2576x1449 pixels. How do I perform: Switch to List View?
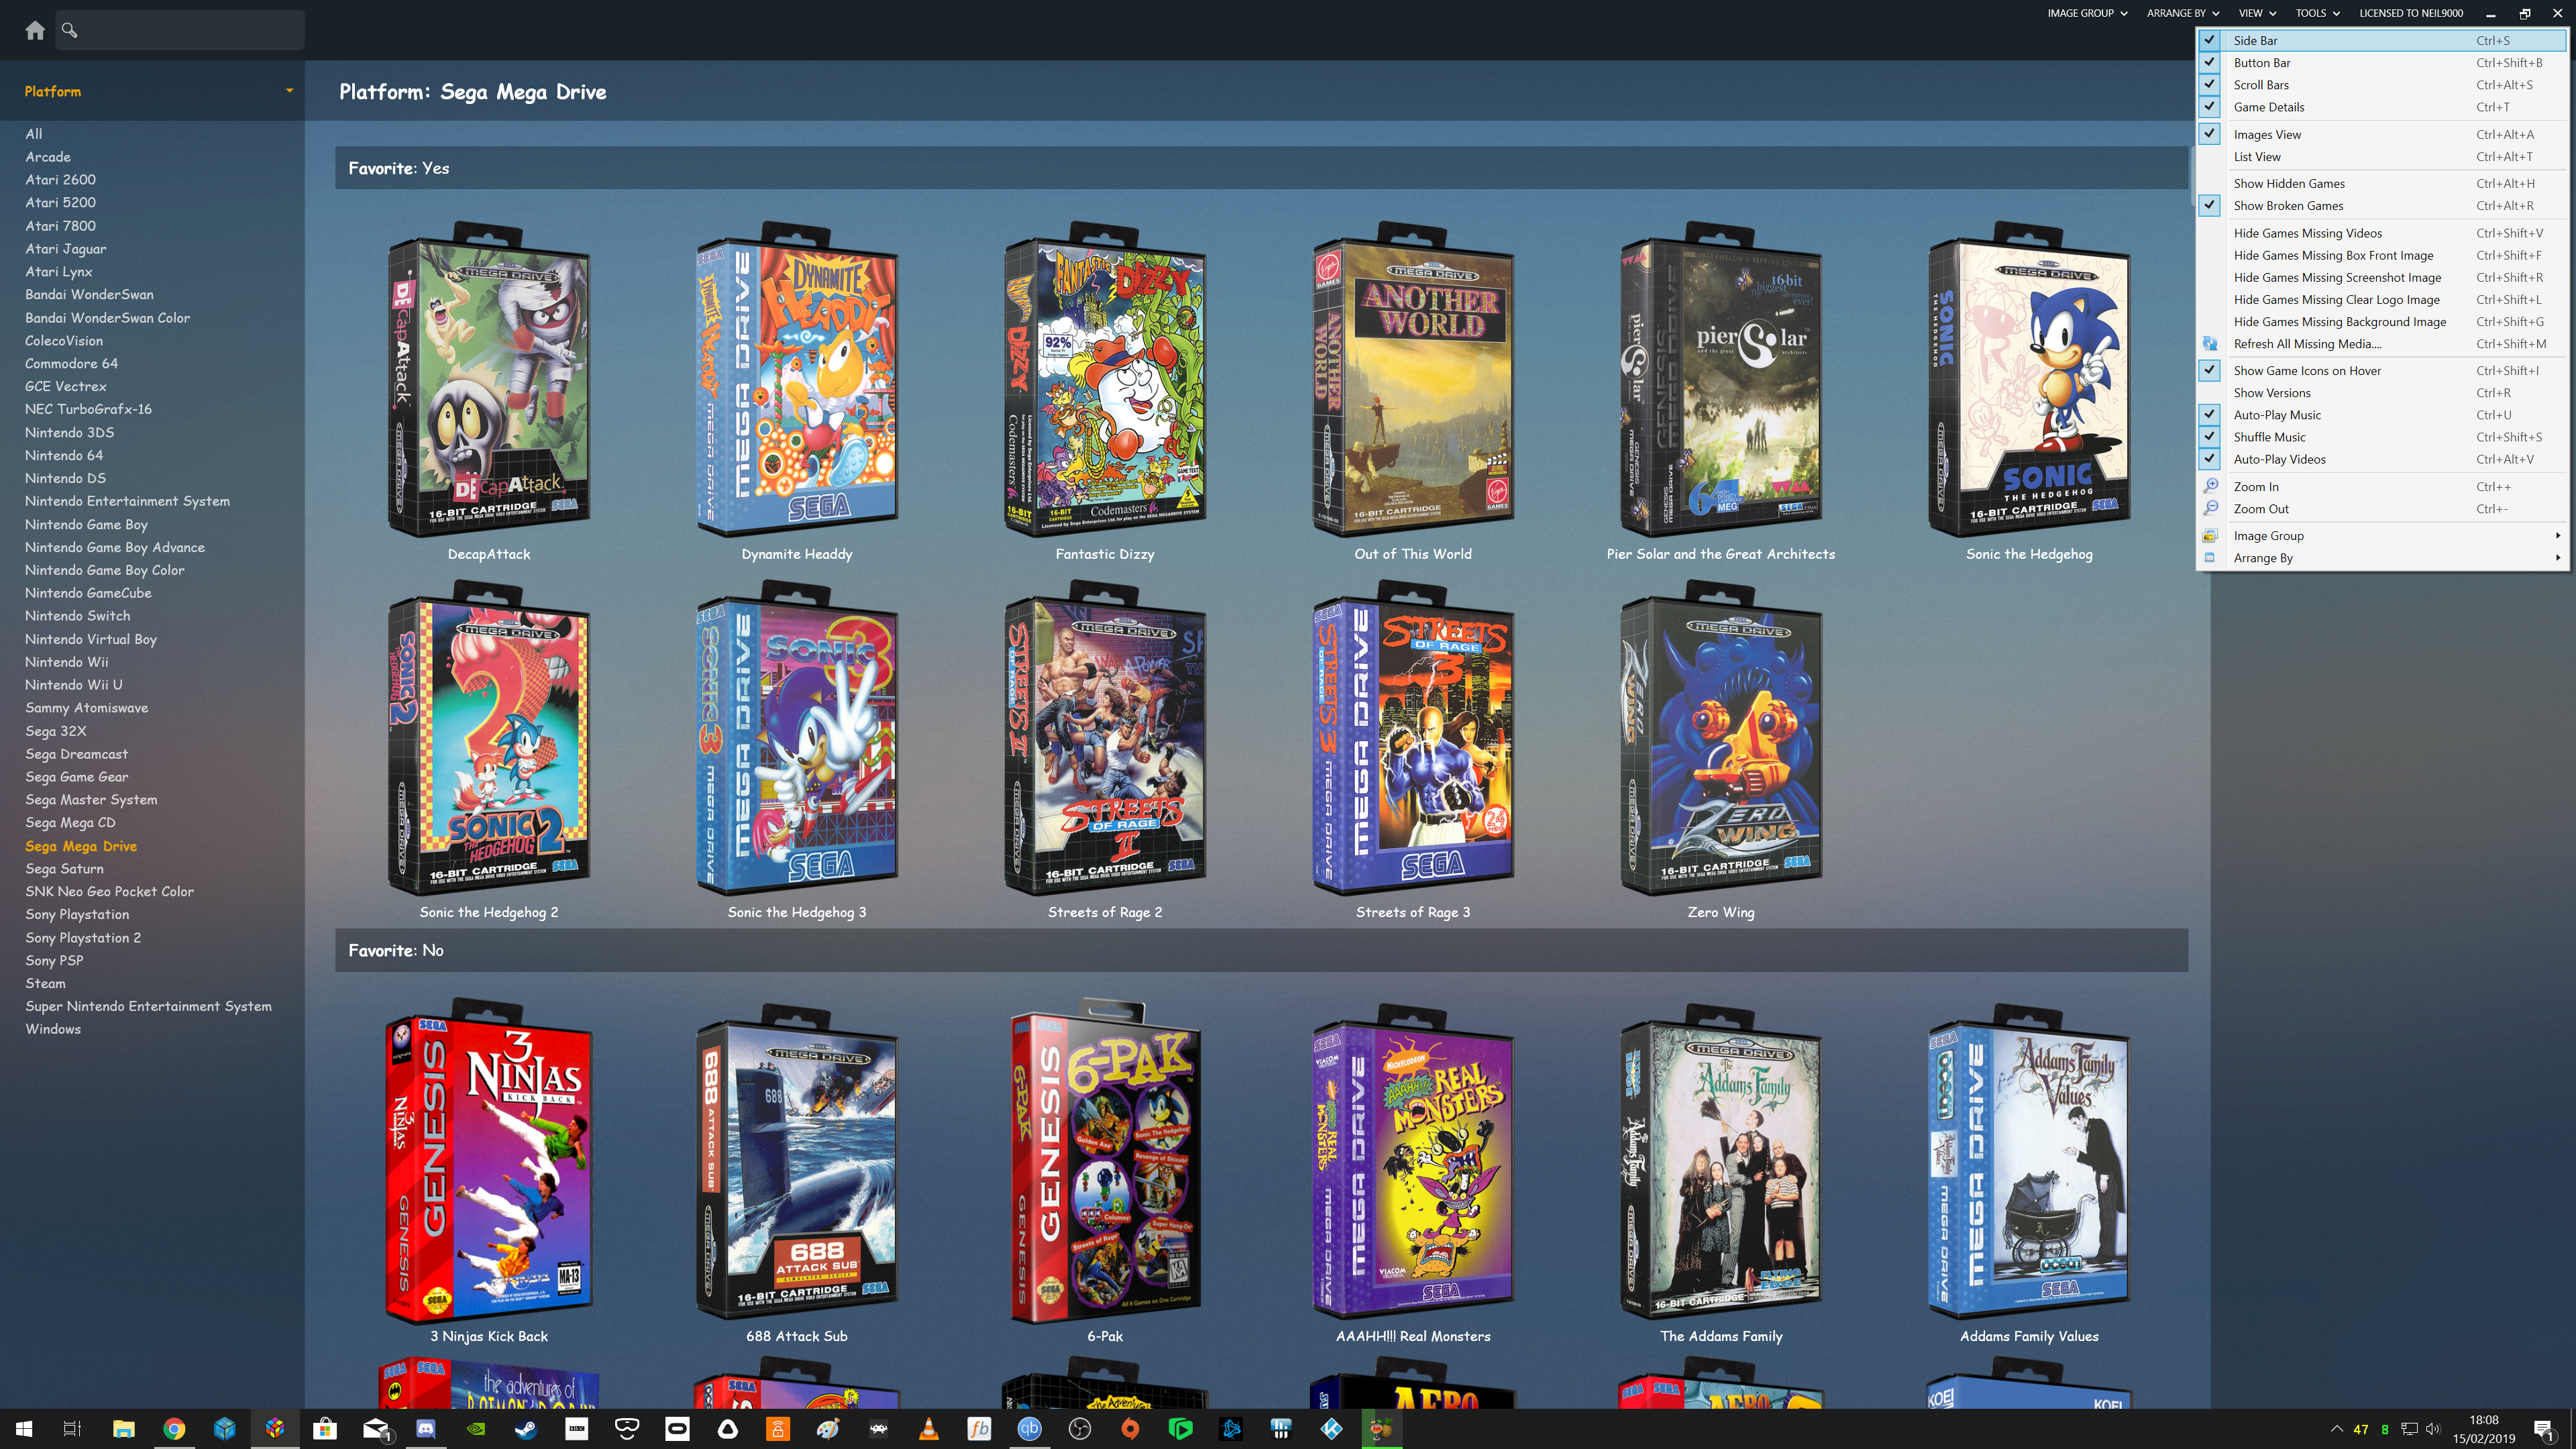coord(2382,156)
